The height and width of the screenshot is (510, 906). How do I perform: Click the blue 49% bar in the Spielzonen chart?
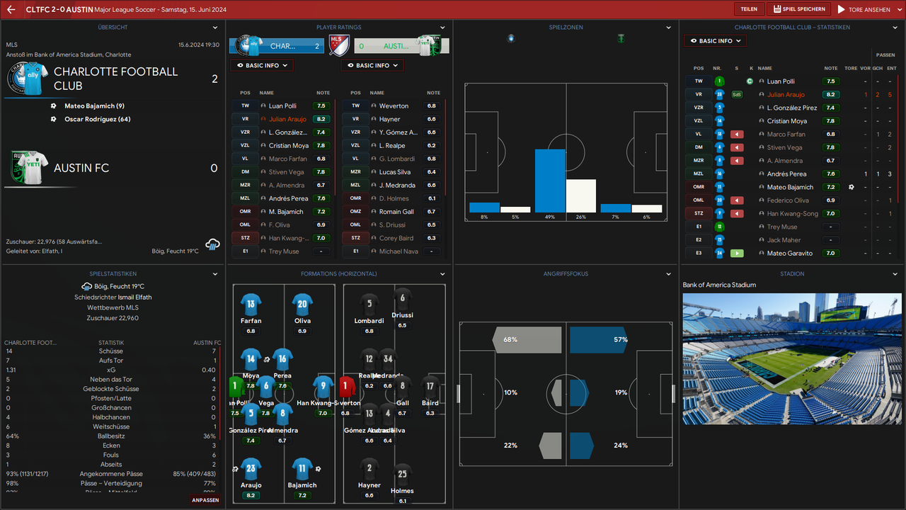coord(550,181)
